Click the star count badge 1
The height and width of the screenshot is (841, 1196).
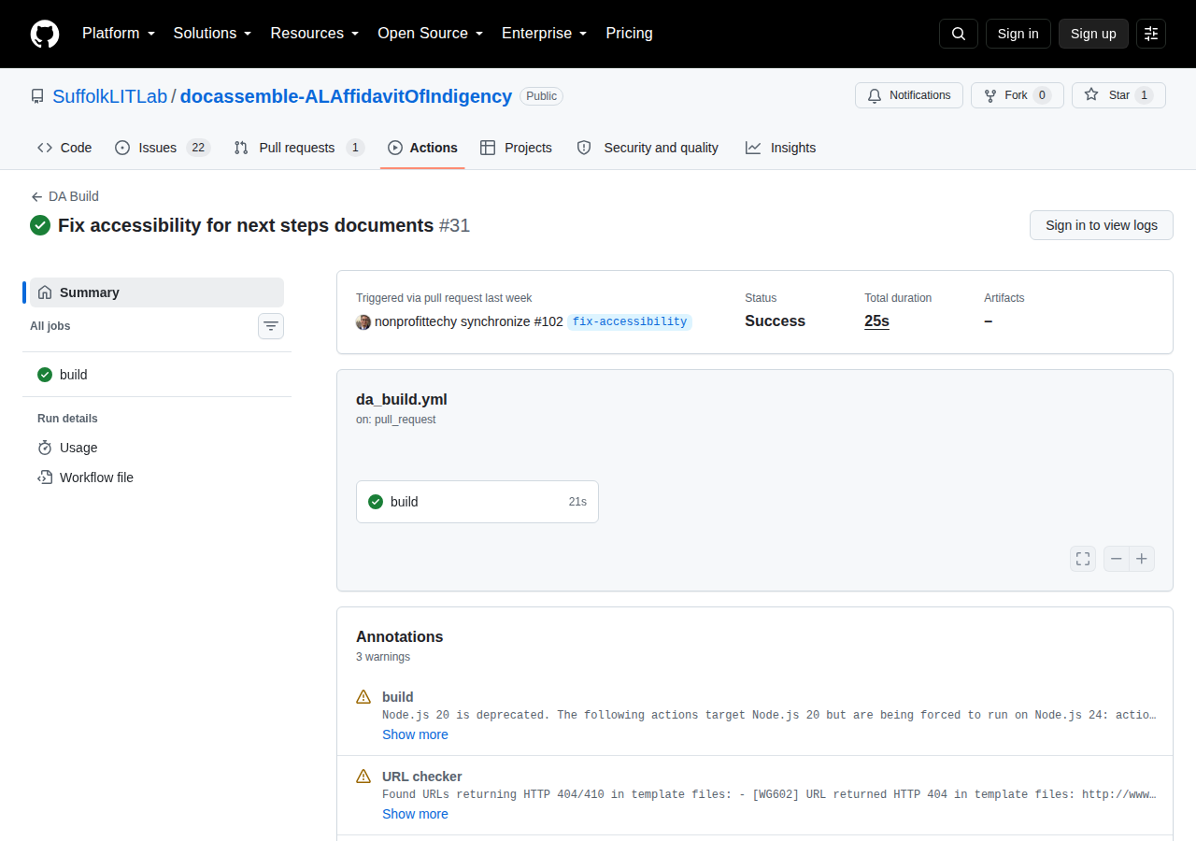pyautogui.click(x=1144, y=95)
